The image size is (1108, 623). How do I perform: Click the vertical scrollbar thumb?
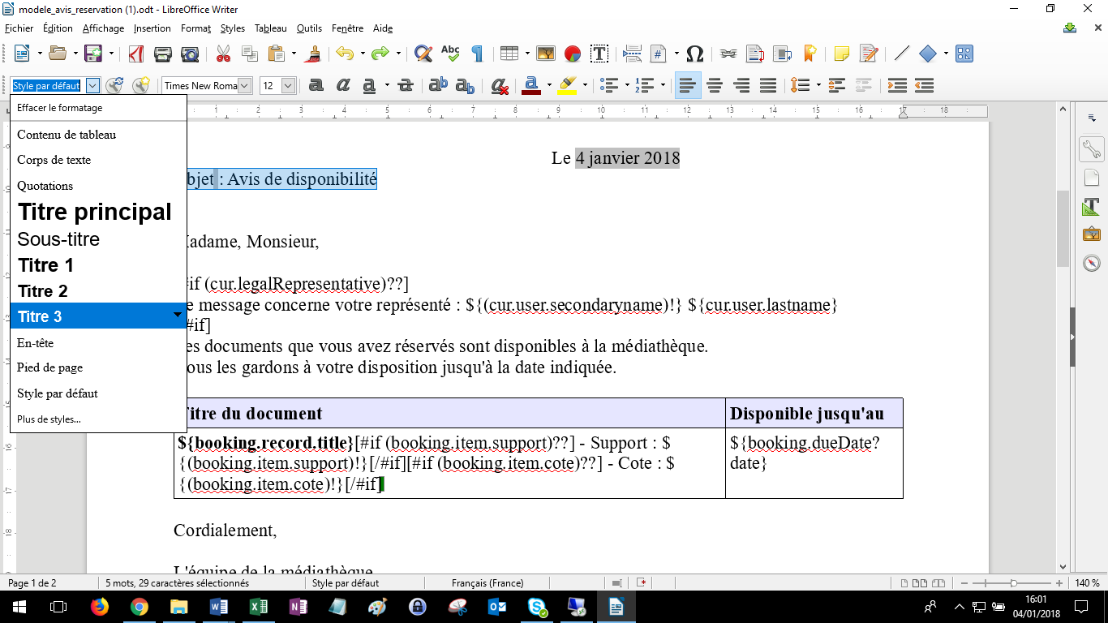(x=1063, y=228)
